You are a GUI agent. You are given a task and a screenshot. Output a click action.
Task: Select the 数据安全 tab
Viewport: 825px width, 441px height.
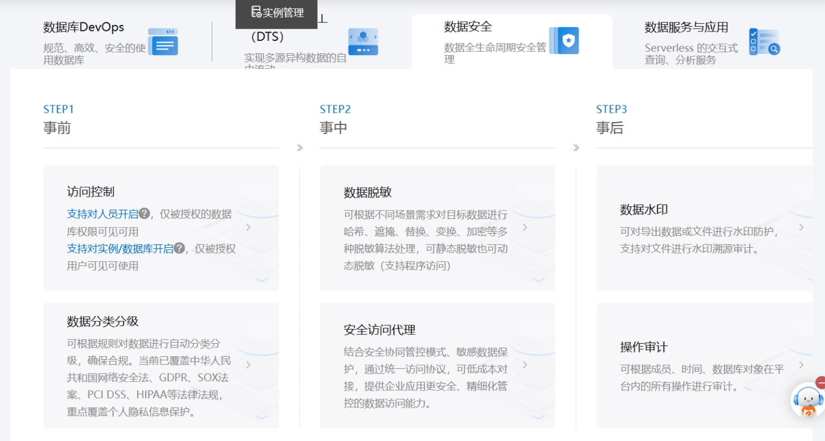512,41
